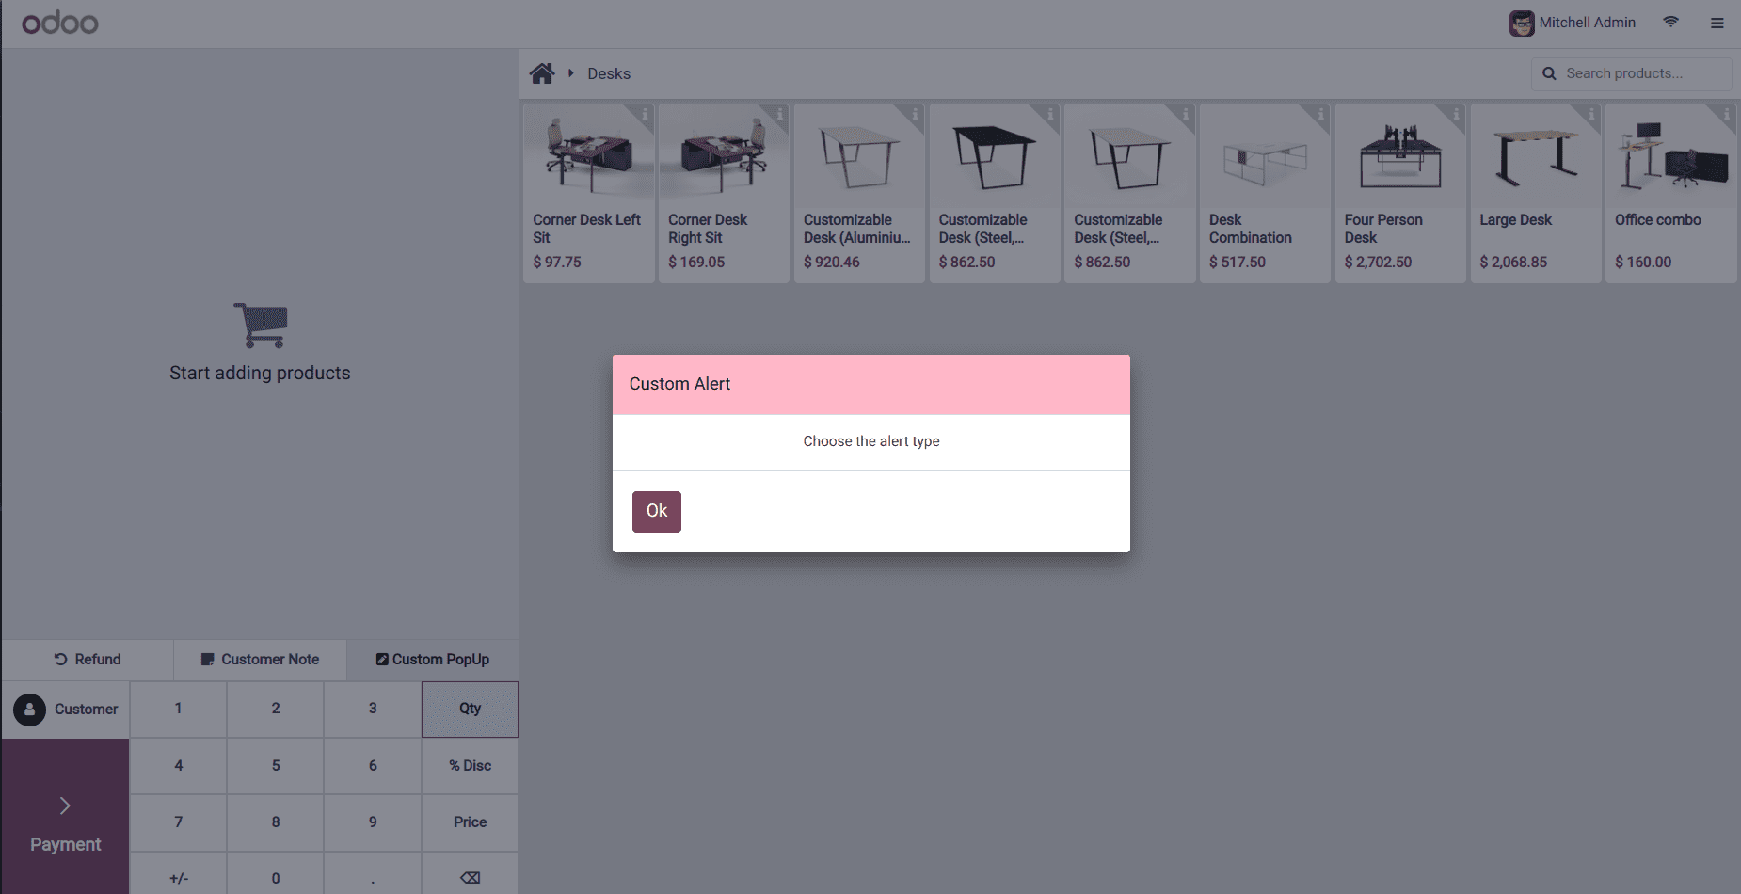Viewport: 1741px width, 894px height.
Task: Click Mitchell Admin user avatar
Action: tap(1522, 23)
